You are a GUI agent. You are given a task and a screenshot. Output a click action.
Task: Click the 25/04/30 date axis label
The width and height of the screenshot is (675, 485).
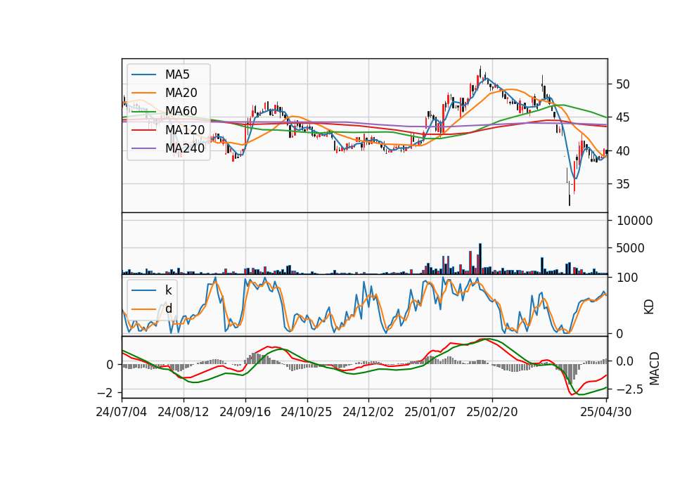[606, 412]
